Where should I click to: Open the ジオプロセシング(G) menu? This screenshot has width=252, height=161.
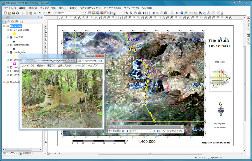(x=91, y=8)
